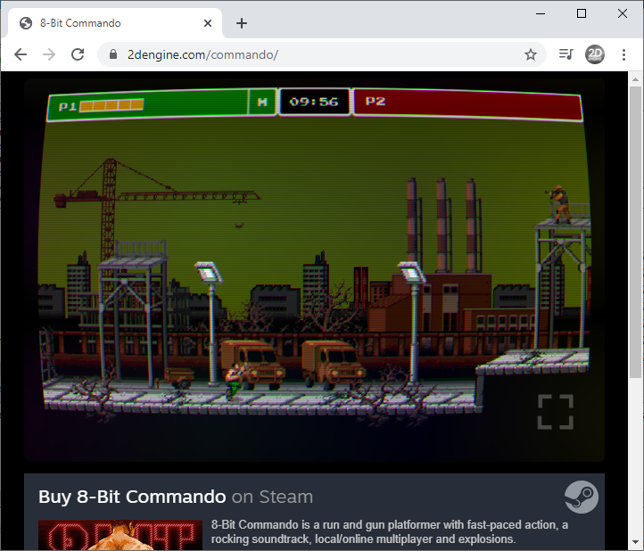644x551 pixels.
Task: Maximize the Chrome window
Action: coord(582,13)
